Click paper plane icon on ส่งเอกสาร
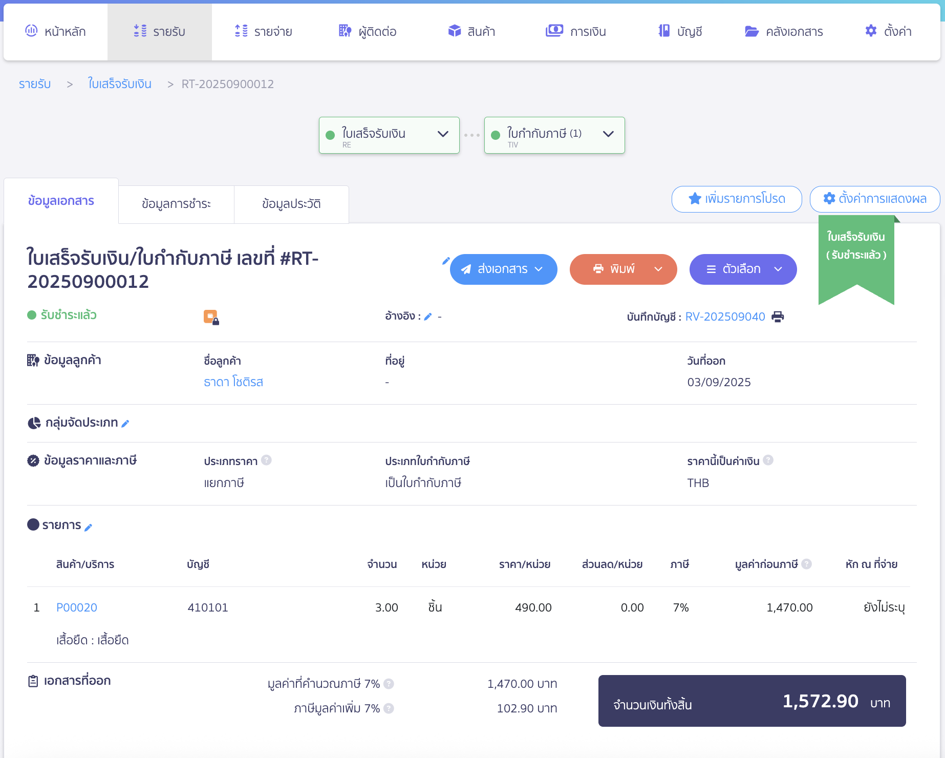Image resolution: width=945 pixels, height=758 pixels. pyautogui.click(x=466, y=269)
